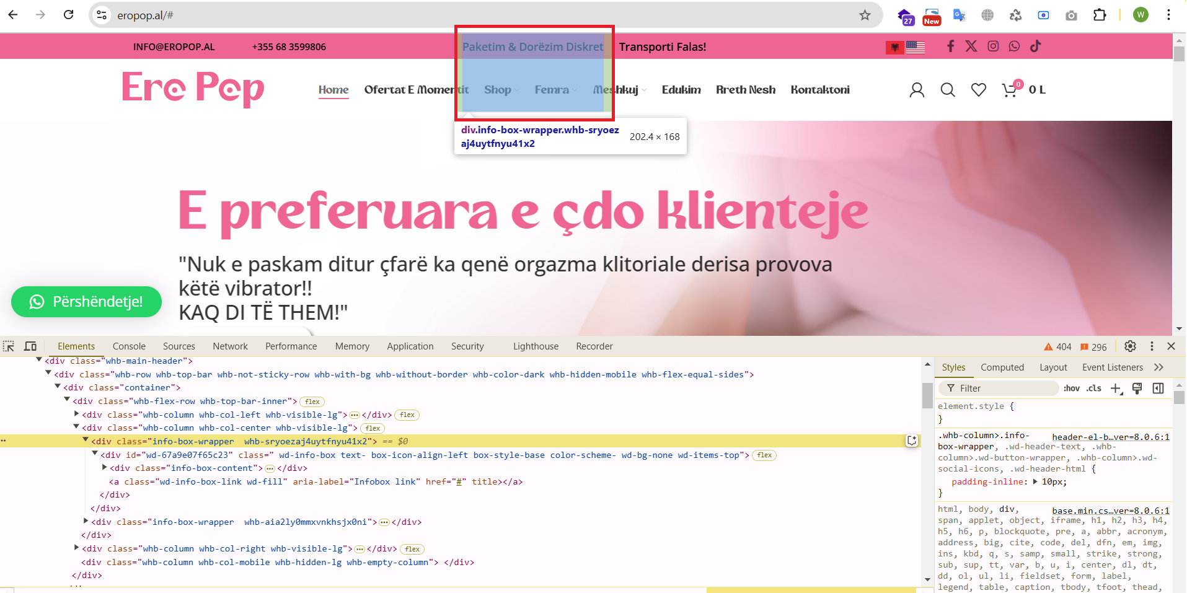The image size is (1187, 593).
Task: Collapse the selected info-box-wrapper node
Action: pyautogui.click(x=86, y=440)
